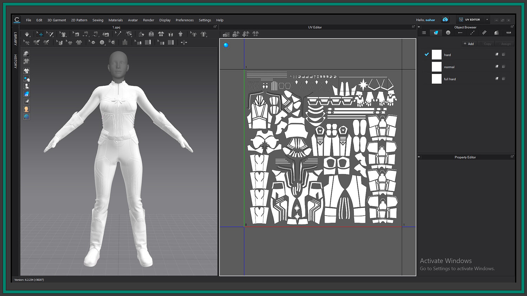Click the blue sphere icon in UV Editor
The height and width of the screenshot is (296, 527).
point(226,45)
